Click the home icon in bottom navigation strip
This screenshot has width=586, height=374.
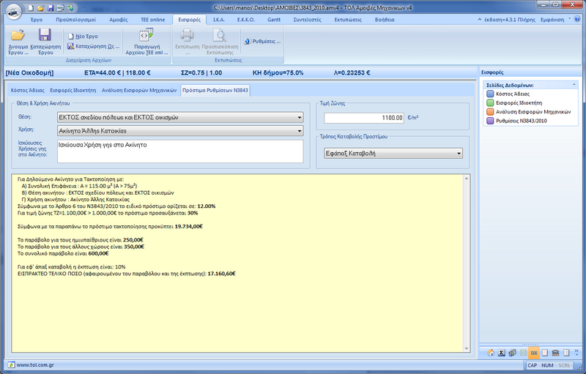(489, 353)
